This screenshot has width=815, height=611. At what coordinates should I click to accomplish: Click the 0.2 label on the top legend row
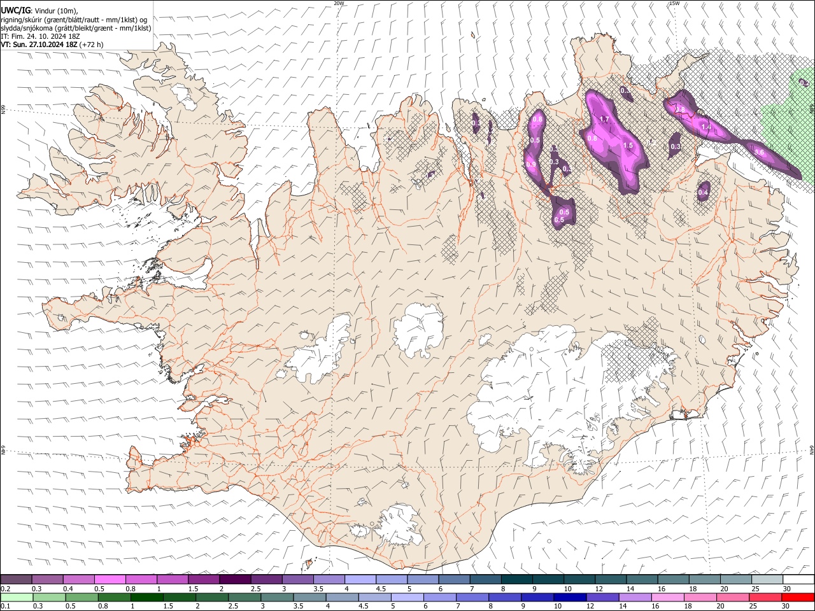5,589
